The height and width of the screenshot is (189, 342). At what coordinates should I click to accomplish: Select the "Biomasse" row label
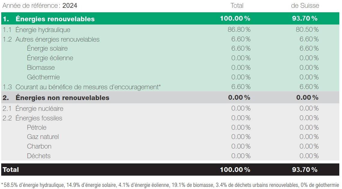(x=41, y=67)
